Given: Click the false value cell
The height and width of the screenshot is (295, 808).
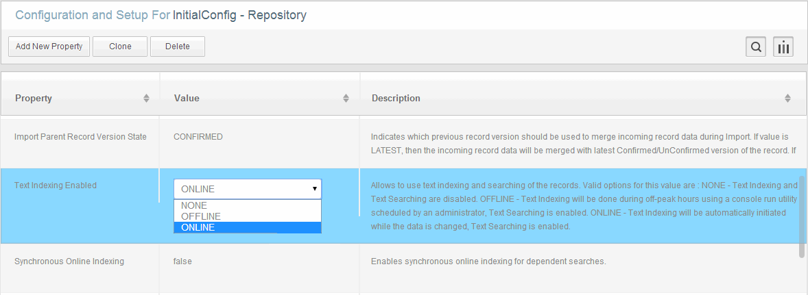Looking at the screenshot, I should [x=182, y=261].
